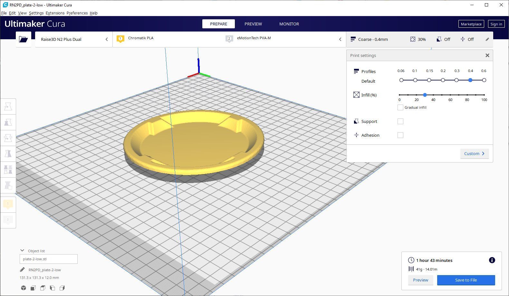Enable the Gradual infill checkbox
This screenshot has width=509, height=296.
[x=400, y=107]
